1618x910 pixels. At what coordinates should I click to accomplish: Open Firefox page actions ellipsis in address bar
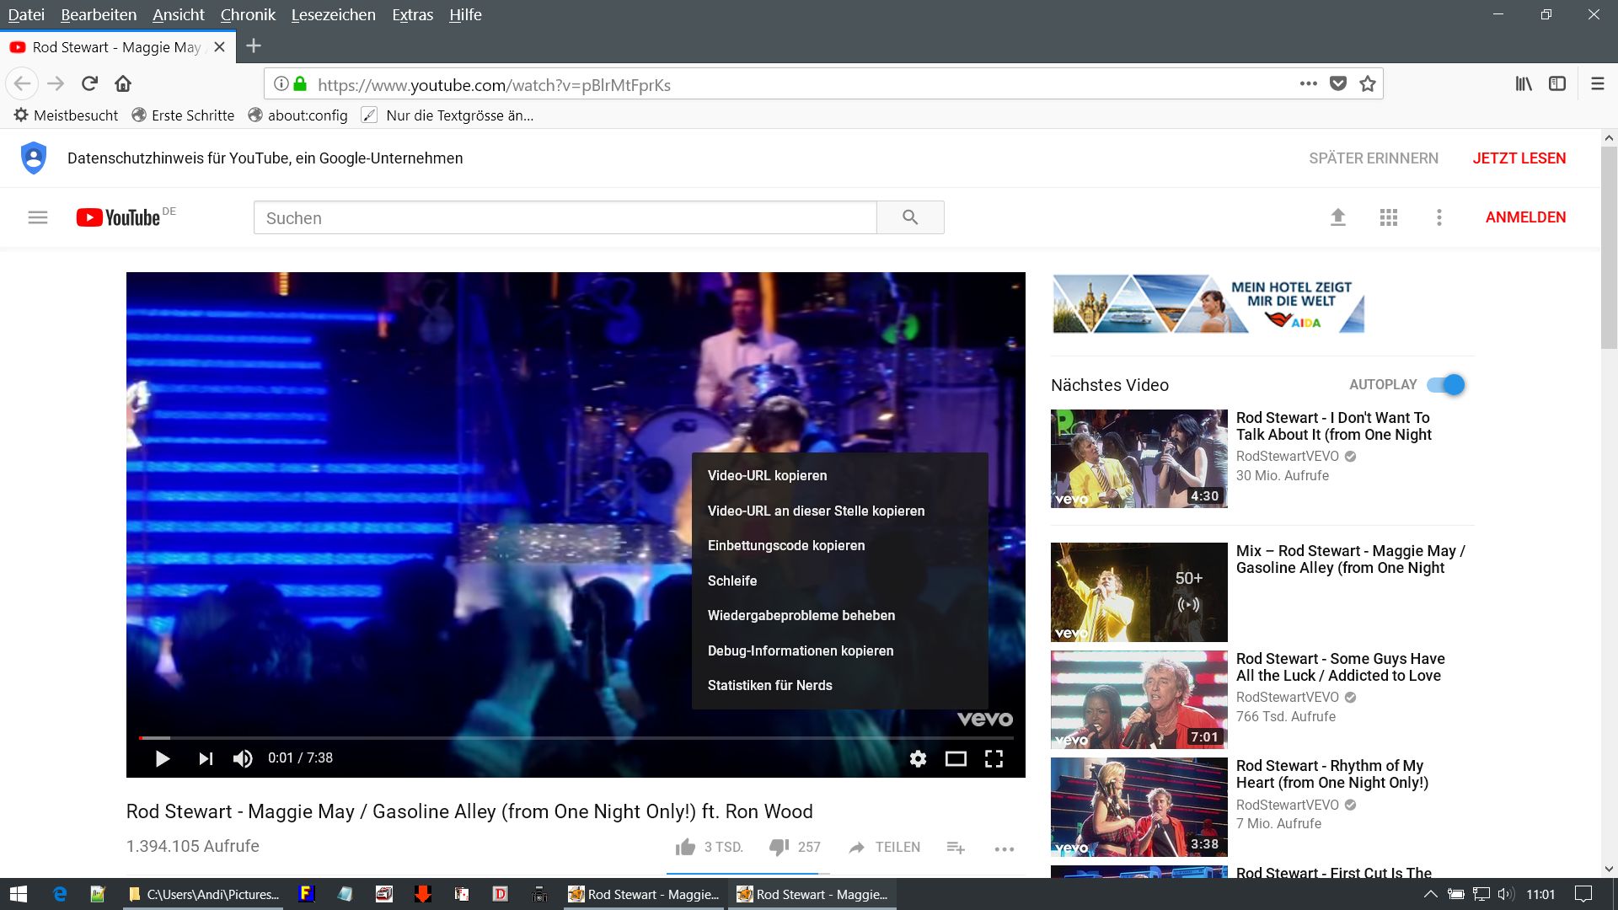click(1308, 84)
